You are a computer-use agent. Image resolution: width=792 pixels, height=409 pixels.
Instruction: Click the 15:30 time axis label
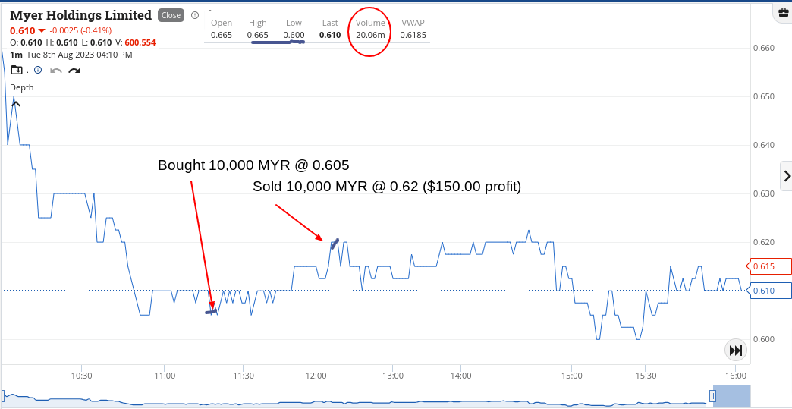[x=646, y=376]
